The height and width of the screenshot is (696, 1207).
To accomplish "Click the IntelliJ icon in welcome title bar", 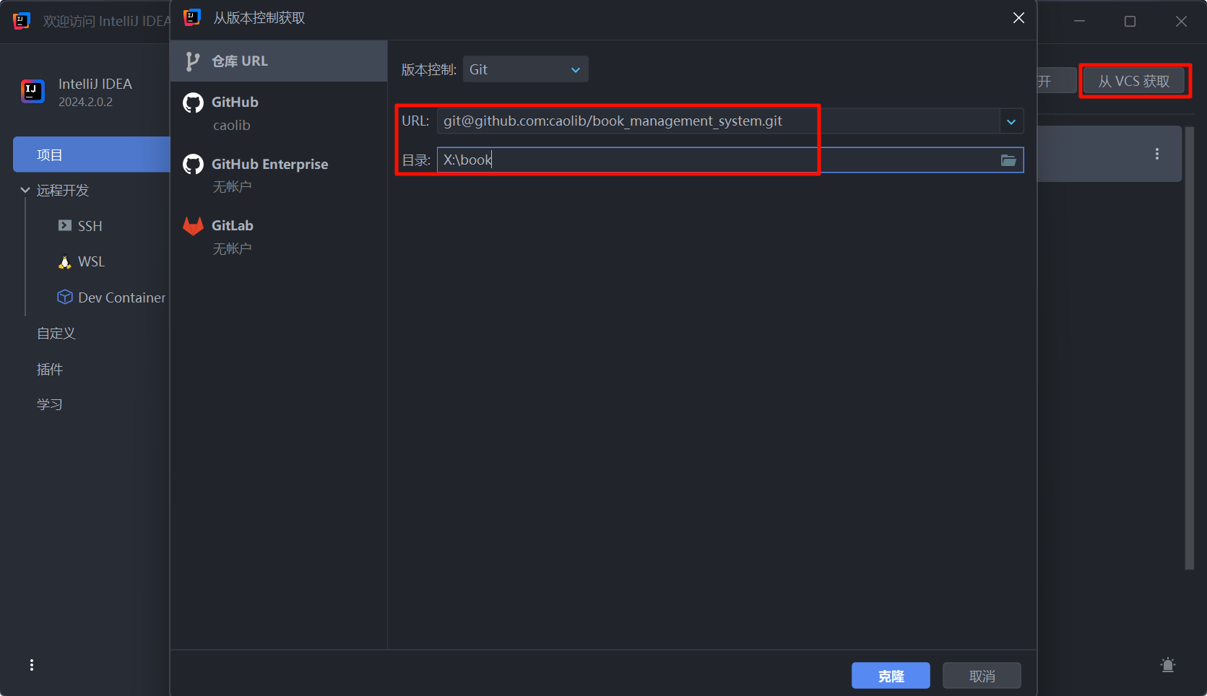I will pos(22,21).
